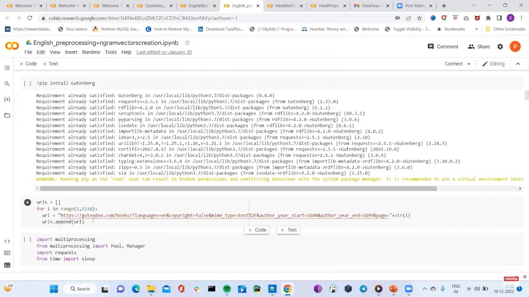Screen dimensions: 529x297
Task: Open the Runtime menu
Action: click(91, 52)
